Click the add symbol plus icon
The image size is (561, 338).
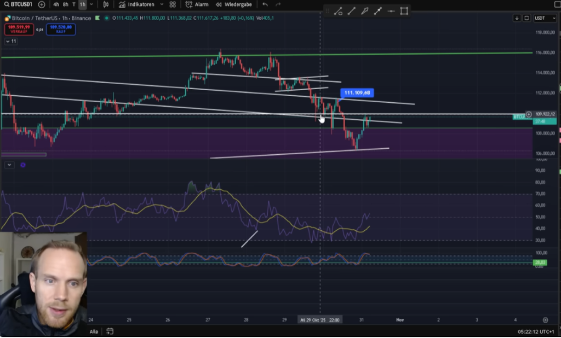tap(42, 4)
